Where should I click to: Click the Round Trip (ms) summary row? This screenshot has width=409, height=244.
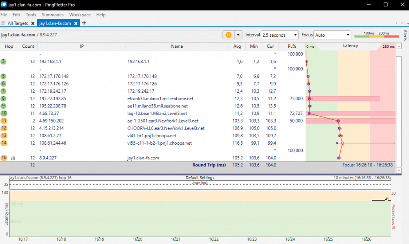198,165
